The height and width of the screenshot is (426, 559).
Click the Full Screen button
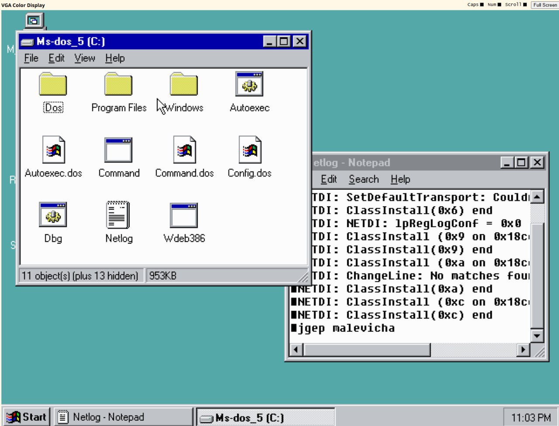pyautogui.click(x=545, y=5)
